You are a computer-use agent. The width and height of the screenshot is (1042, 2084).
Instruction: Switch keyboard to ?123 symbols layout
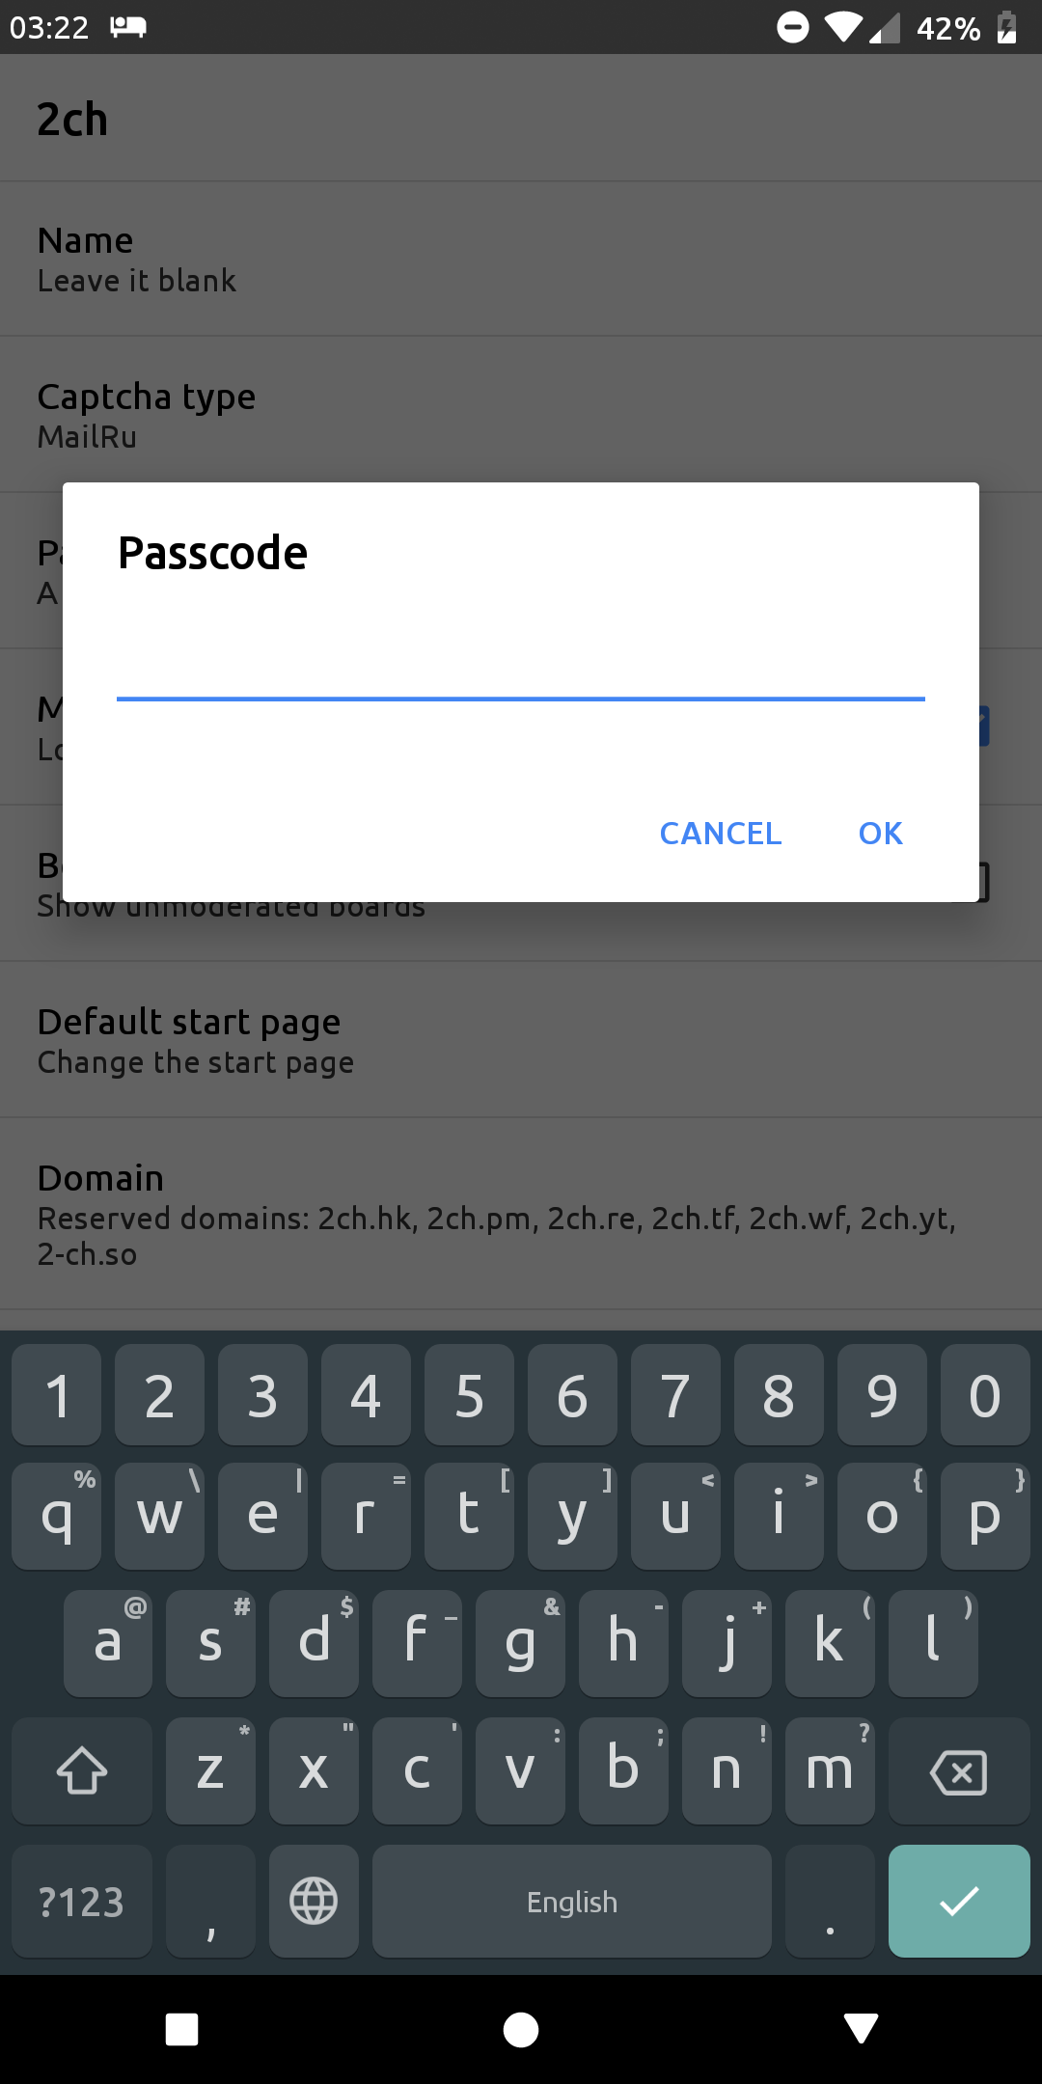(82, 1902)
